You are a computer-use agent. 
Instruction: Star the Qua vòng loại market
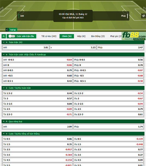7,122
